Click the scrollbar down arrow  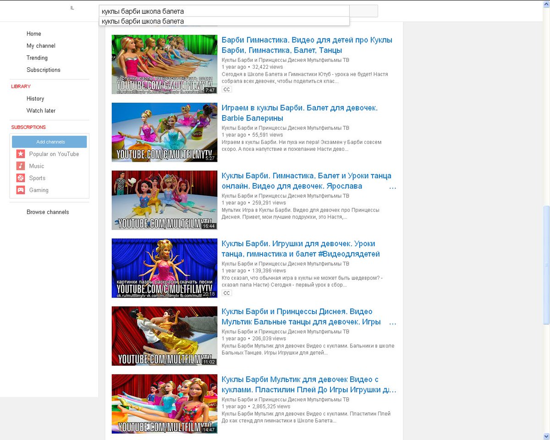click(546, 436)
